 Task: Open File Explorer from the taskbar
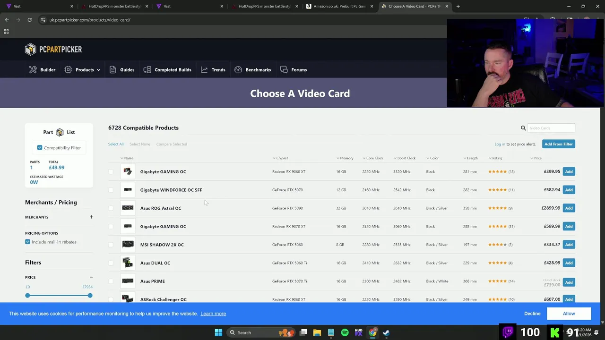(317, 332)
